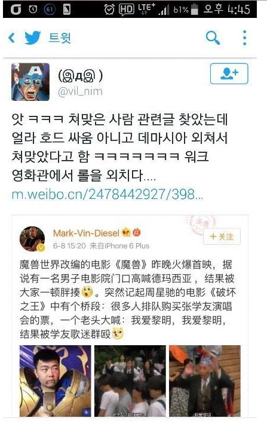Tap the battery icon in status bar
The image size is (267, 424).
pos(194,10)
